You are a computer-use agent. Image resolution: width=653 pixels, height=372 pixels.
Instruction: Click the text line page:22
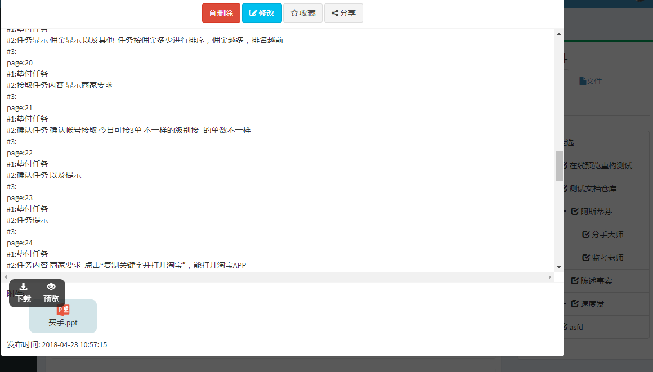(20, 153)
